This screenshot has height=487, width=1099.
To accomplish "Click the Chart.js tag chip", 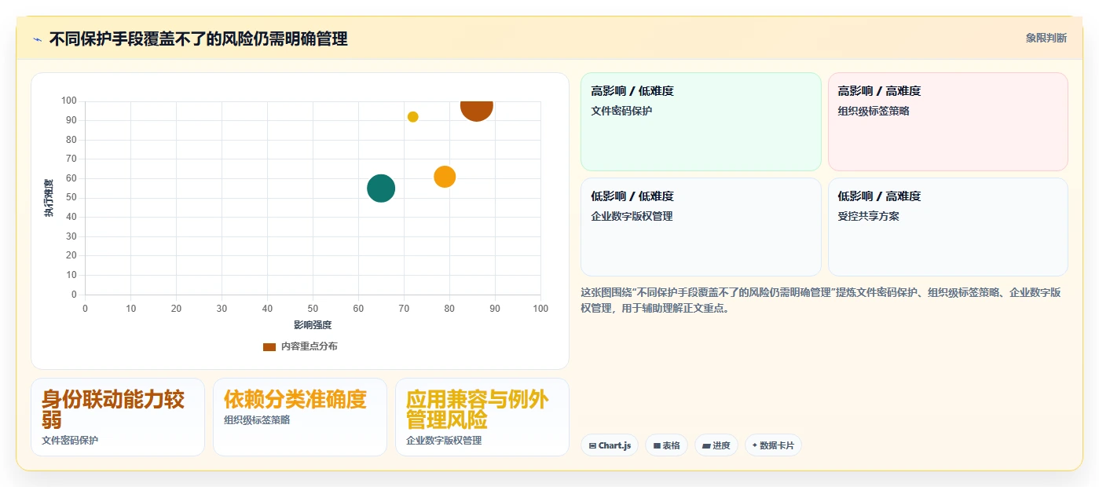I will tap(610, 445).
